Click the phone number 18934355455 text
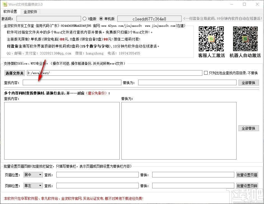The width and height of the screenshot is (264, 204). pos(129,53)
